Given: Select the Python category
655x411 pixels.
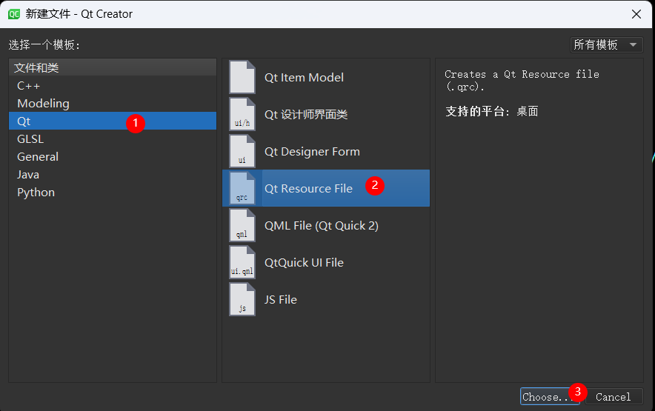Looking at the screenshot, I should click(x=36, y=193).
